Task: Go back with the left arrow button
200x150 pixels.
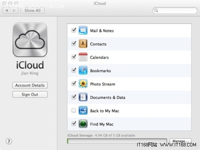Action: pos(6,10)
